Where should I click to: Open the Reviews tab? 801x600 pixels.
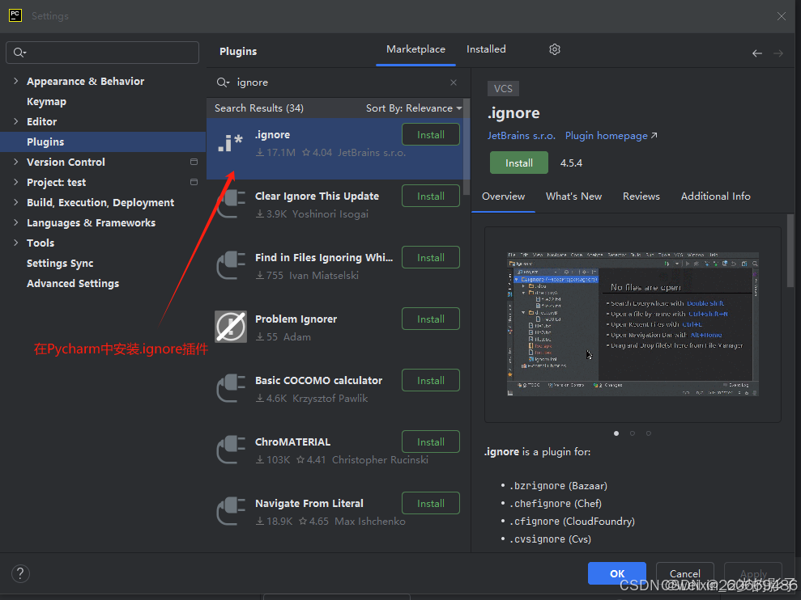coord(641,196)
